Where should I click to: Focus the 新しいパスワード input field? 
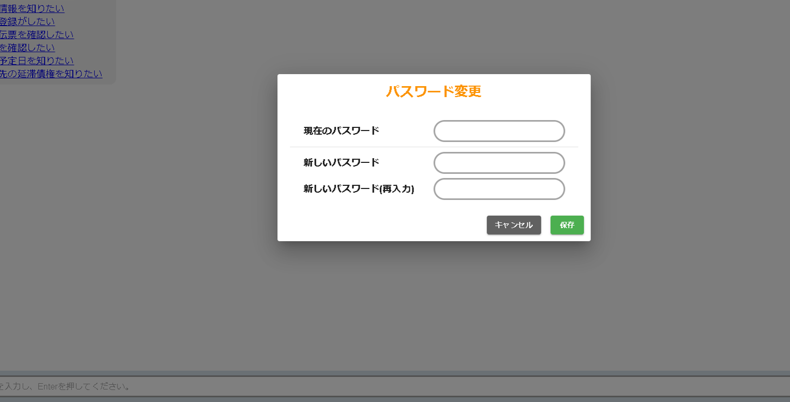499,163
